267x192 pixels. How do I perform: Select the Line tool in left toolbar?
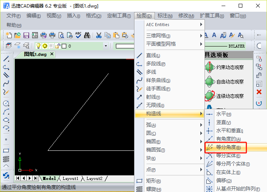point(6,59)
